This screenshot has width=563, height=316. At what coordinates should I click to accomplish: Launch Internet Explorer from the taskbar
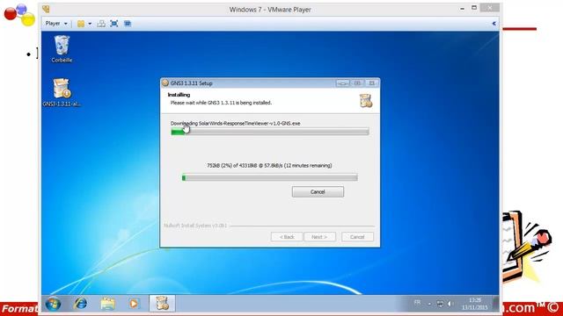pyautogui.click(x=80, y=304)
